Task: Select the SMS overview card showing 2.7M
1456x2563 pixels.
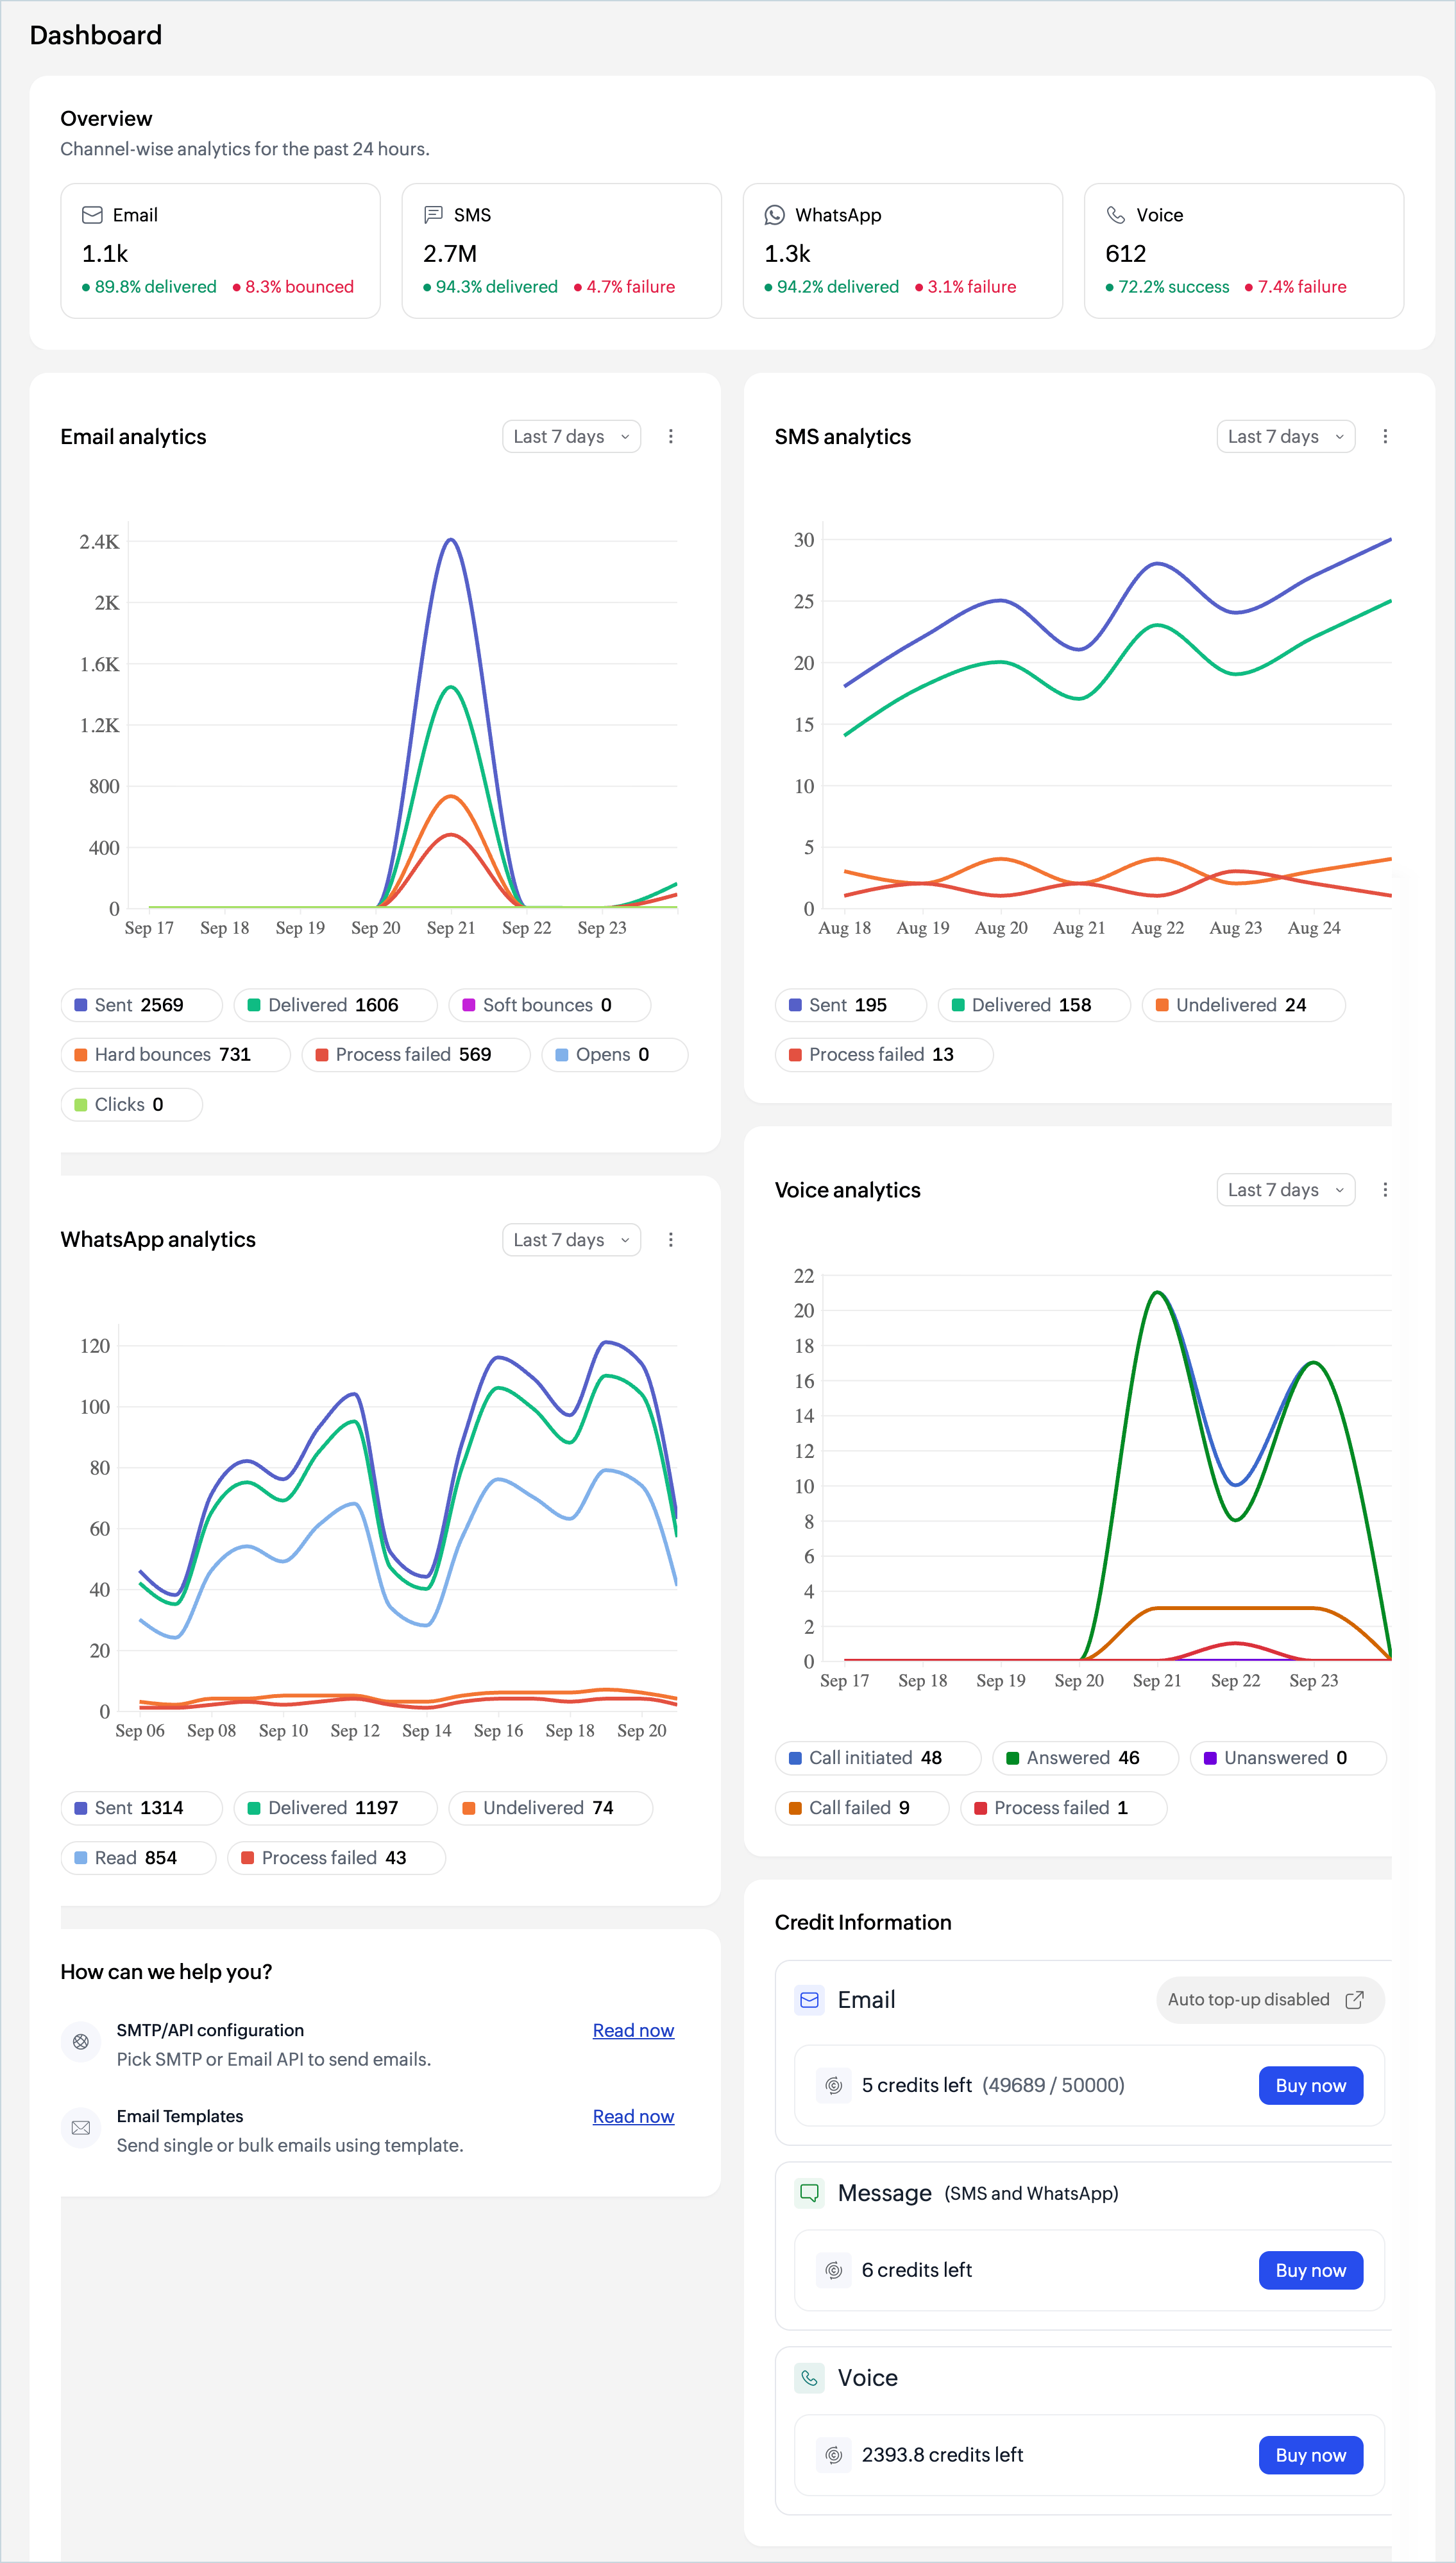Action: pos(561,250)
